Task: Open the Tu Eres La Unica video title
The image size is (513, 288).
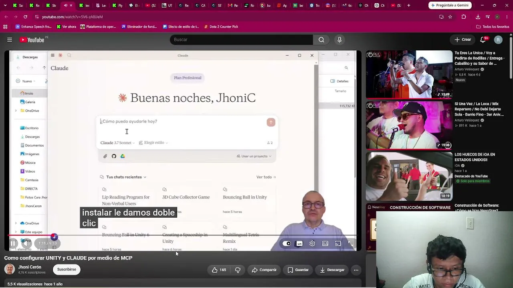Action: tap(480, 58)
